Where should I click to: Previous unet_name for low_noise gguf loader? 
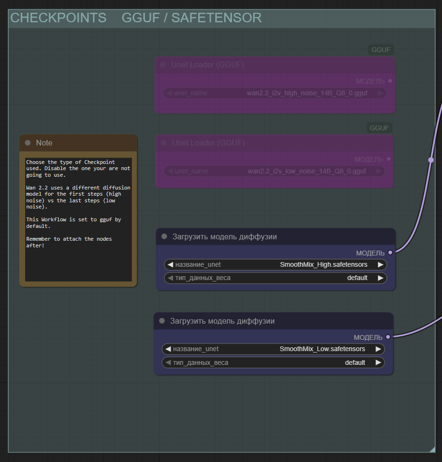click(170, 171)
